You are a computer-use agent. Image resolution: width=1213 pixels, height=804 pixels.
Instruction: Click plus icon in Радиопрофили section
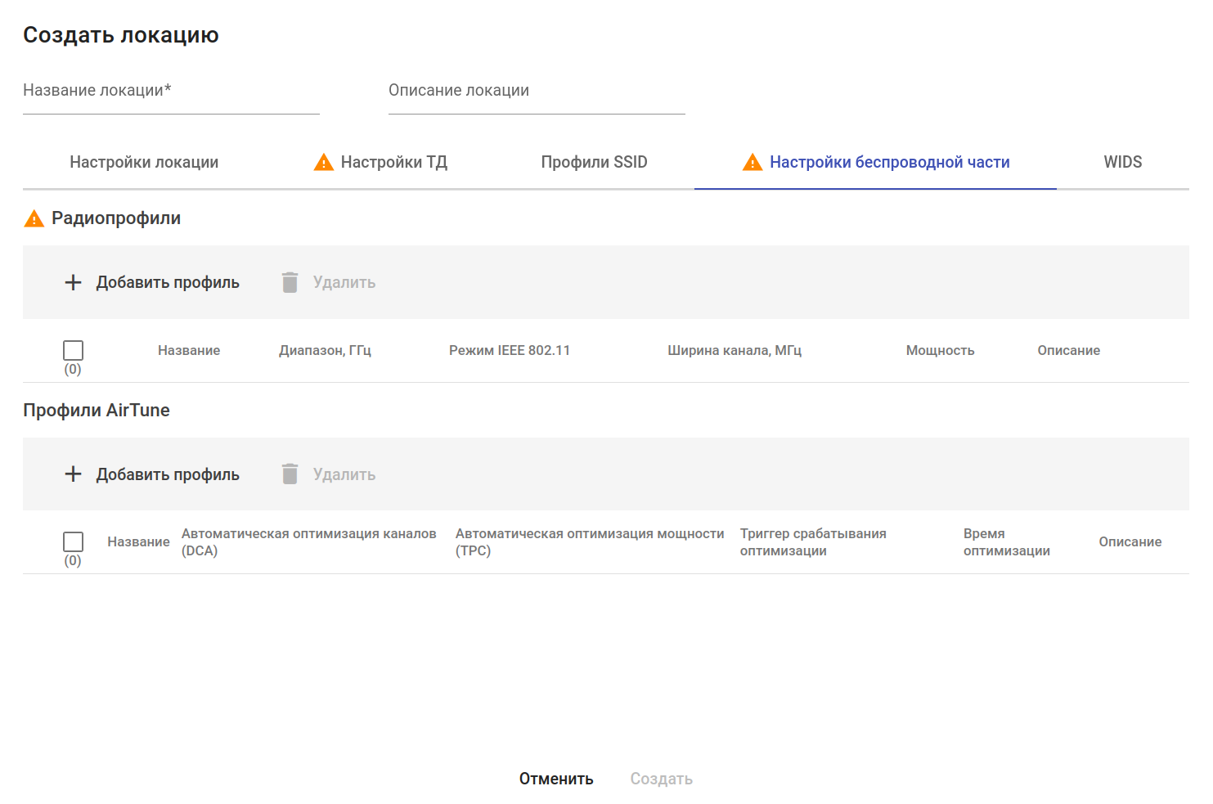click(73, 282)
